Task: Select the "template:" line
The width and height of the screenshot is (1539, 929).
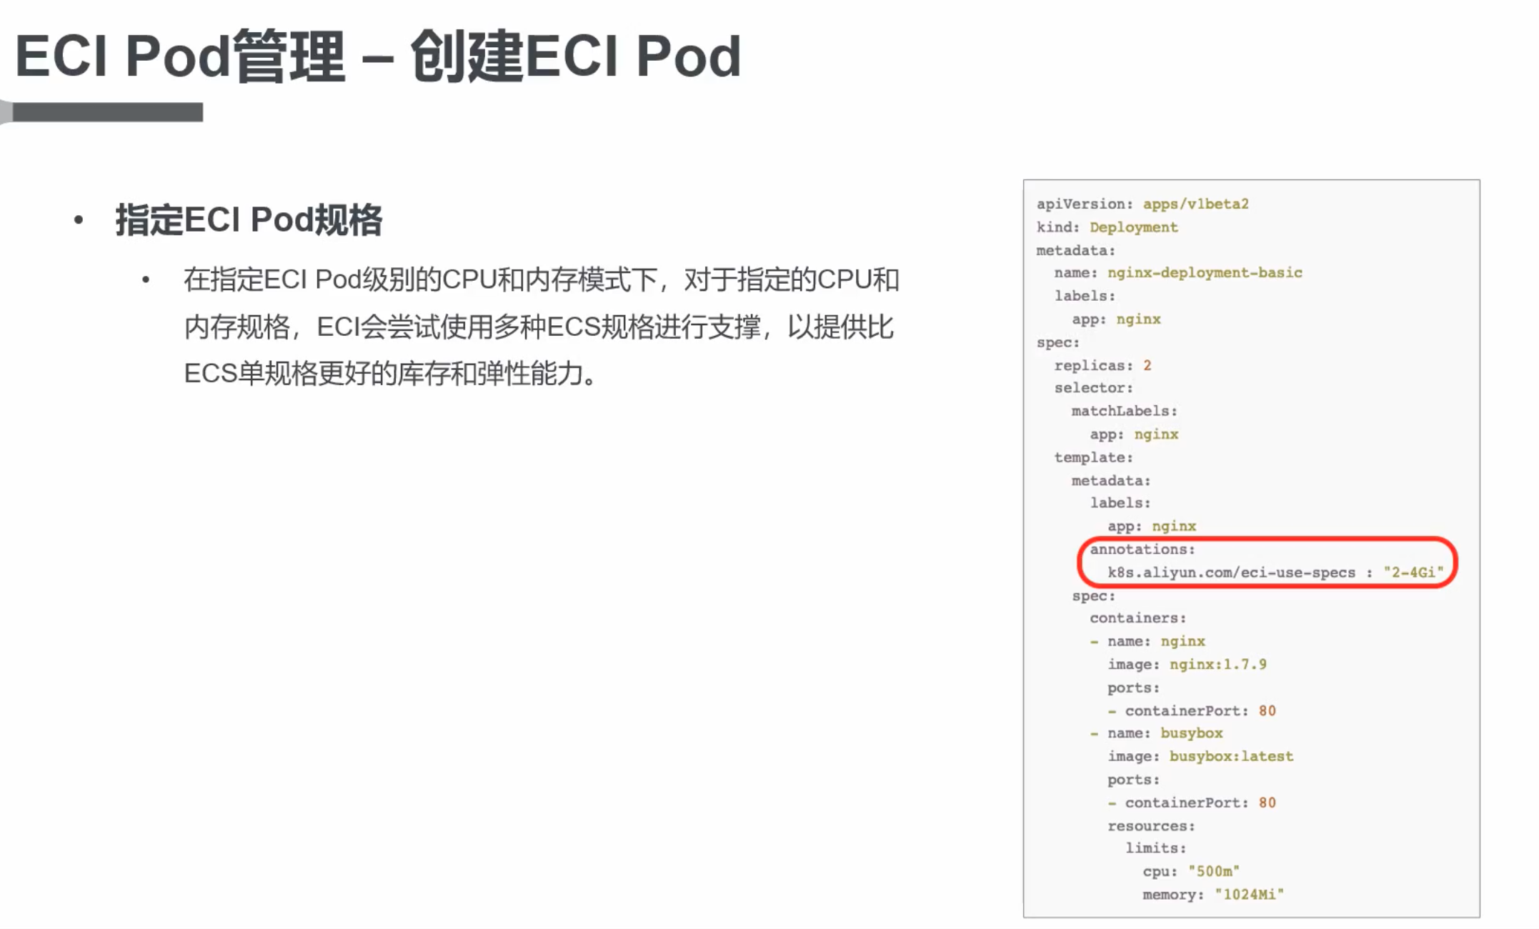Action: [x=1093, y=457]
